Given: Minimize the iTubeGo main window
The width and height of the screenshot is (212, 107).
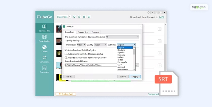Looking at the screenshot, I should pos(156,13).
